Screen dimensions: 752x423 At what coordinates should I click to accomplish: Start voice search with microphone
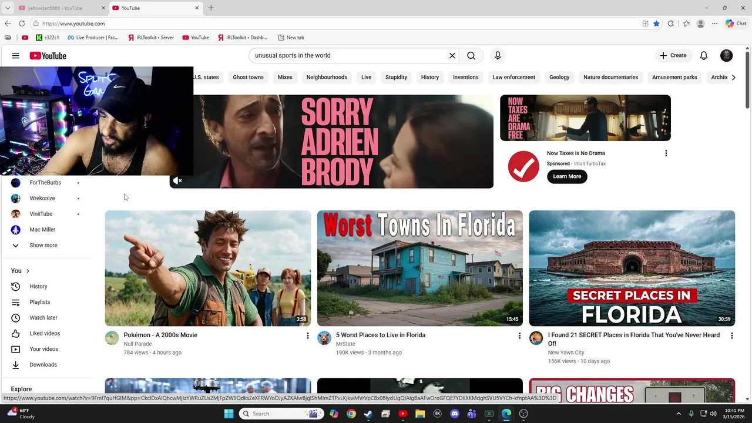(498, 56)
